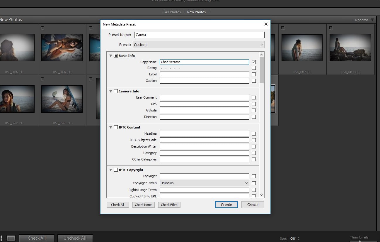Collapse the Basic Info section triangle
Viewport: 380px width, 242px height.
[x=111, y=55]
